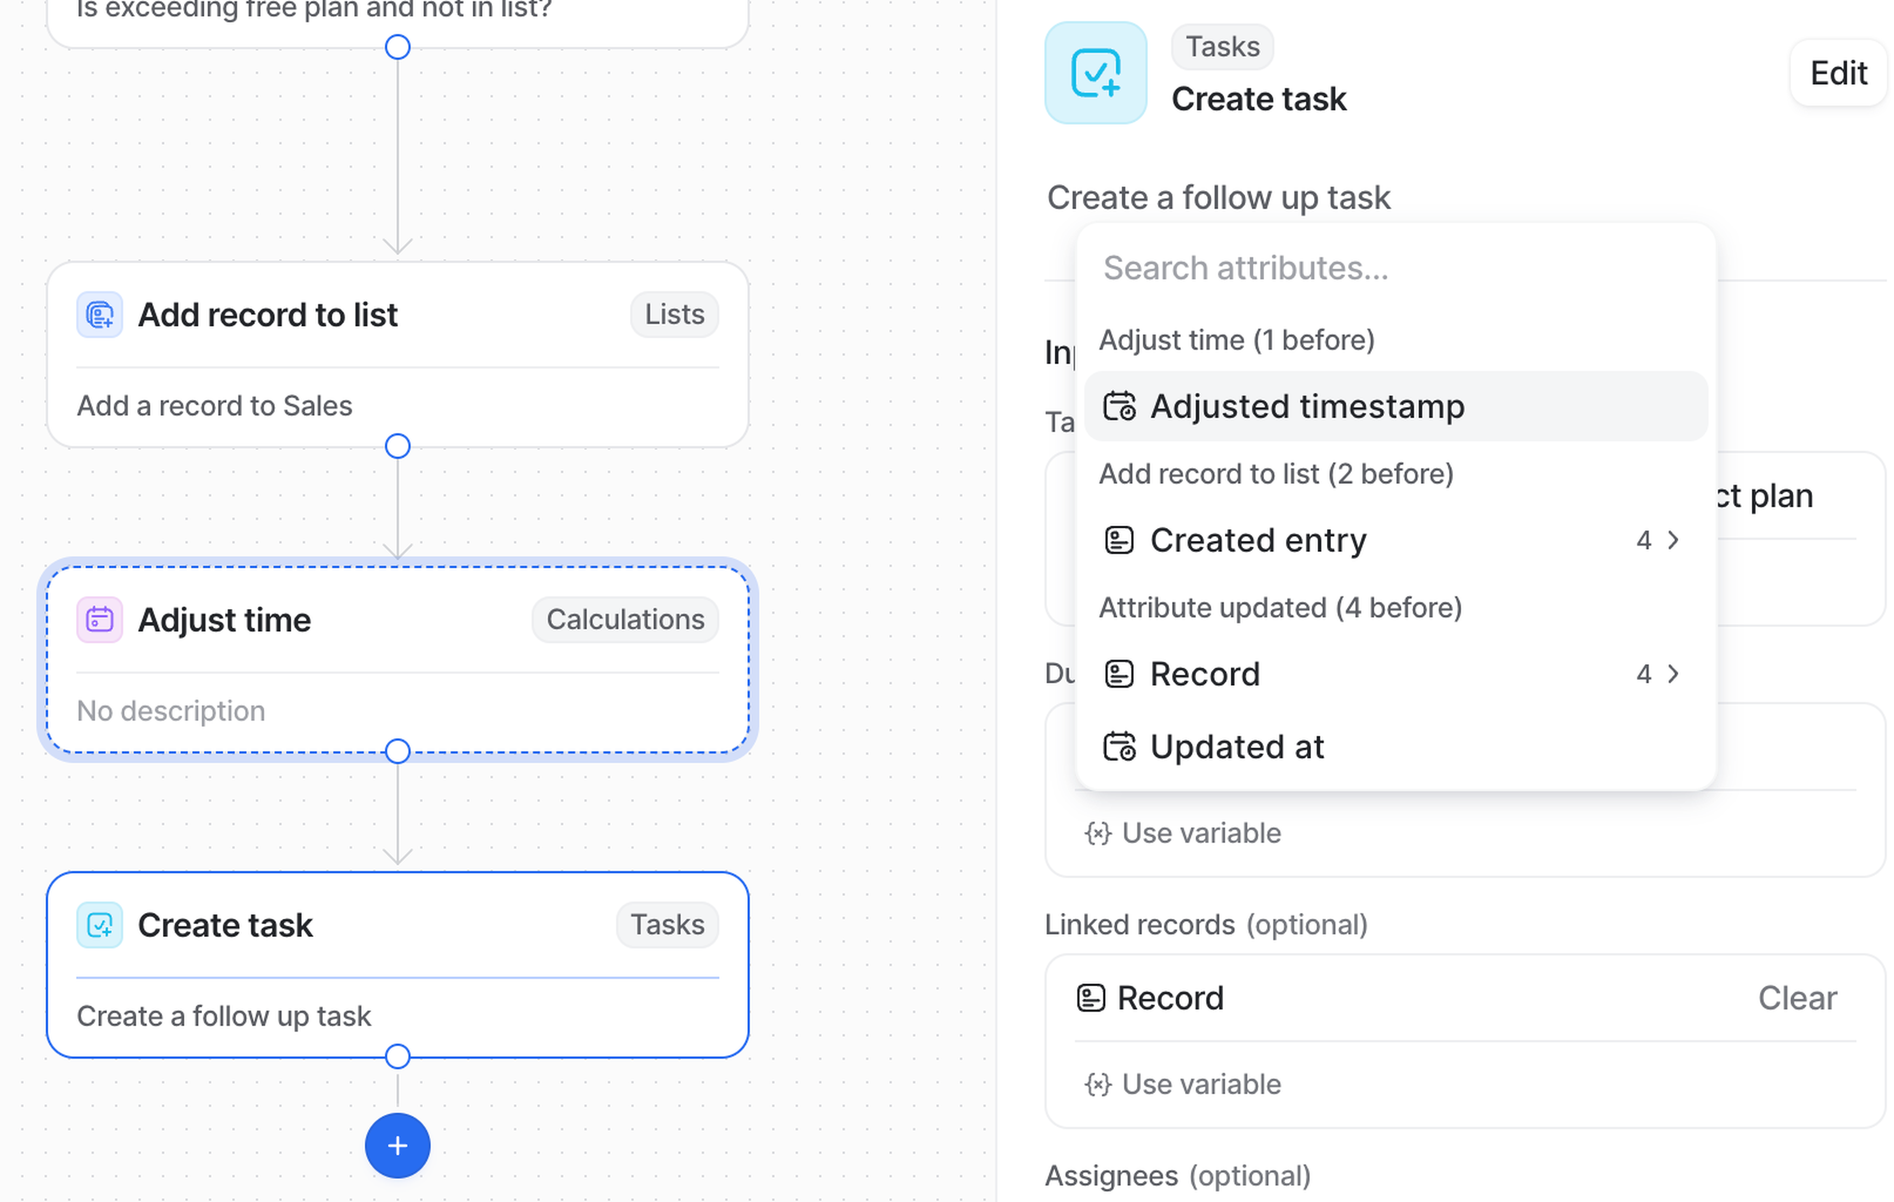Click the Add record to list icon
The width and height of the screenshot is (1894, 1202).
(99, 315)
